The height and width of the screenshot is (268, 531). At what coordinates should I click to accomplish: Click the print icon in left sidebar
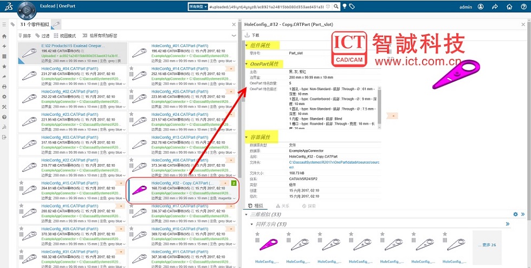4,87
